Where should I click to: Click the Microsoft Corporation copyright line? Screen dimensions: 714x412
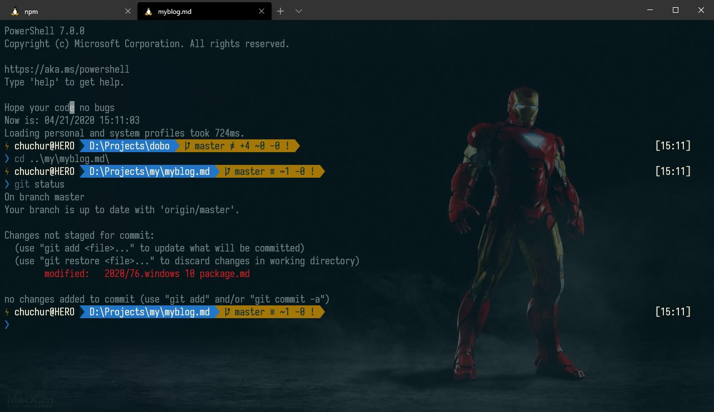coord(147,44)
